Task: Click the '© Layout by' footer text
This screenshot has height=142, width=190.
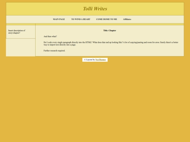Action: [89, 60]
